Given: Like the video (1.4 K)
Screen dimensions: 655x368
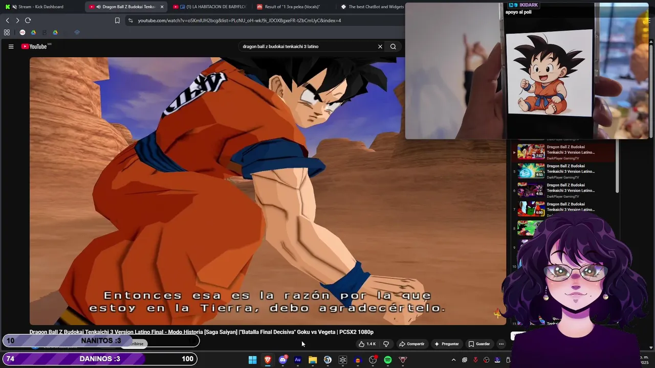Looking at the screenshot, I should pos(367,344).
